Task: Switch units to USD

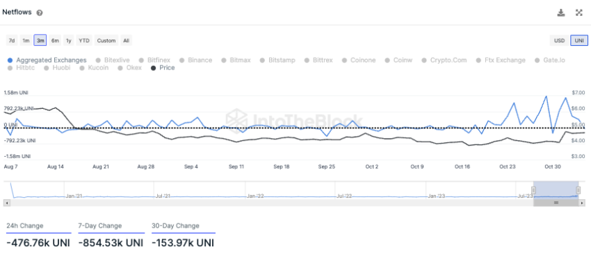Action: 559,40
